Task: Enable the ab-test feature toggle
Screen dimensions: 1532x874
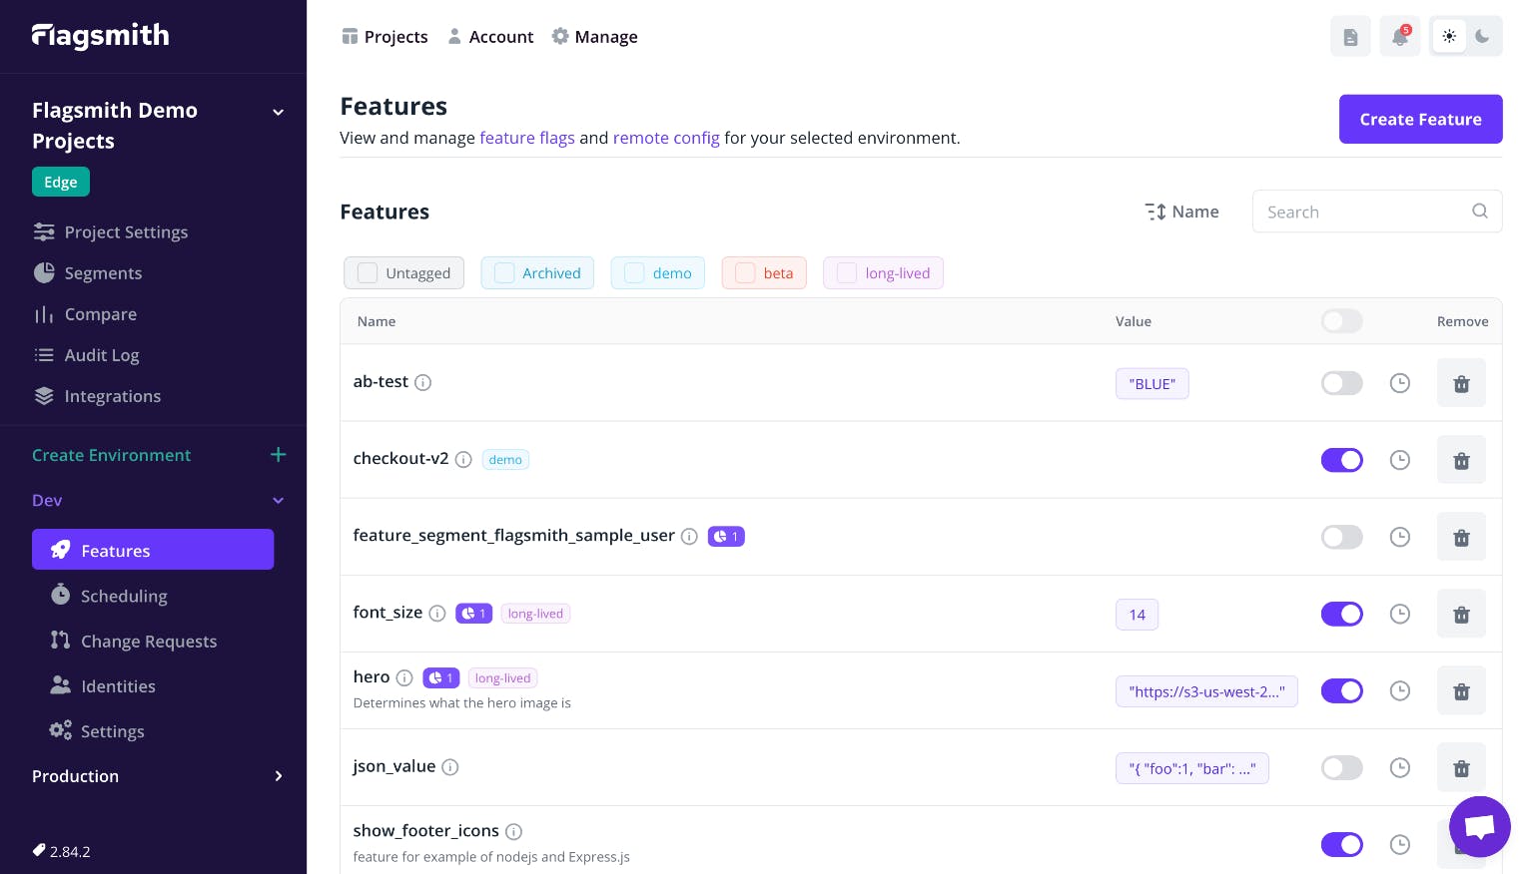Action: [1341, 383]
